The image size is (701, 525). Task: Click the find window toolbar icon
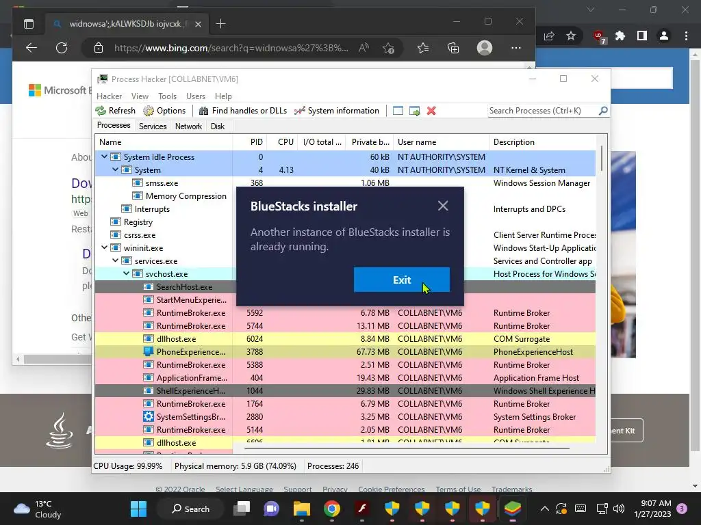point(398,111)
